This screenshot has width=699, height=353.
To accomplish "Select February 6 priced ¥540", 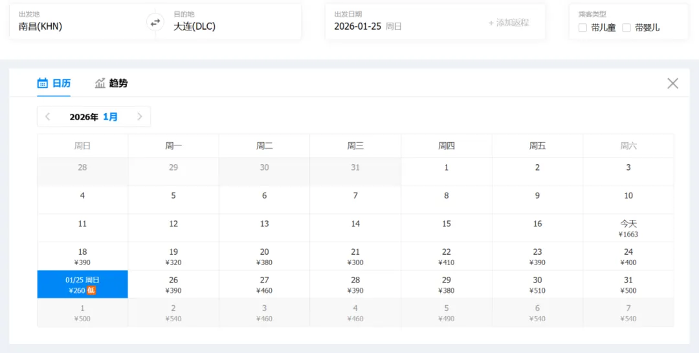I will (x=538, y=312).
